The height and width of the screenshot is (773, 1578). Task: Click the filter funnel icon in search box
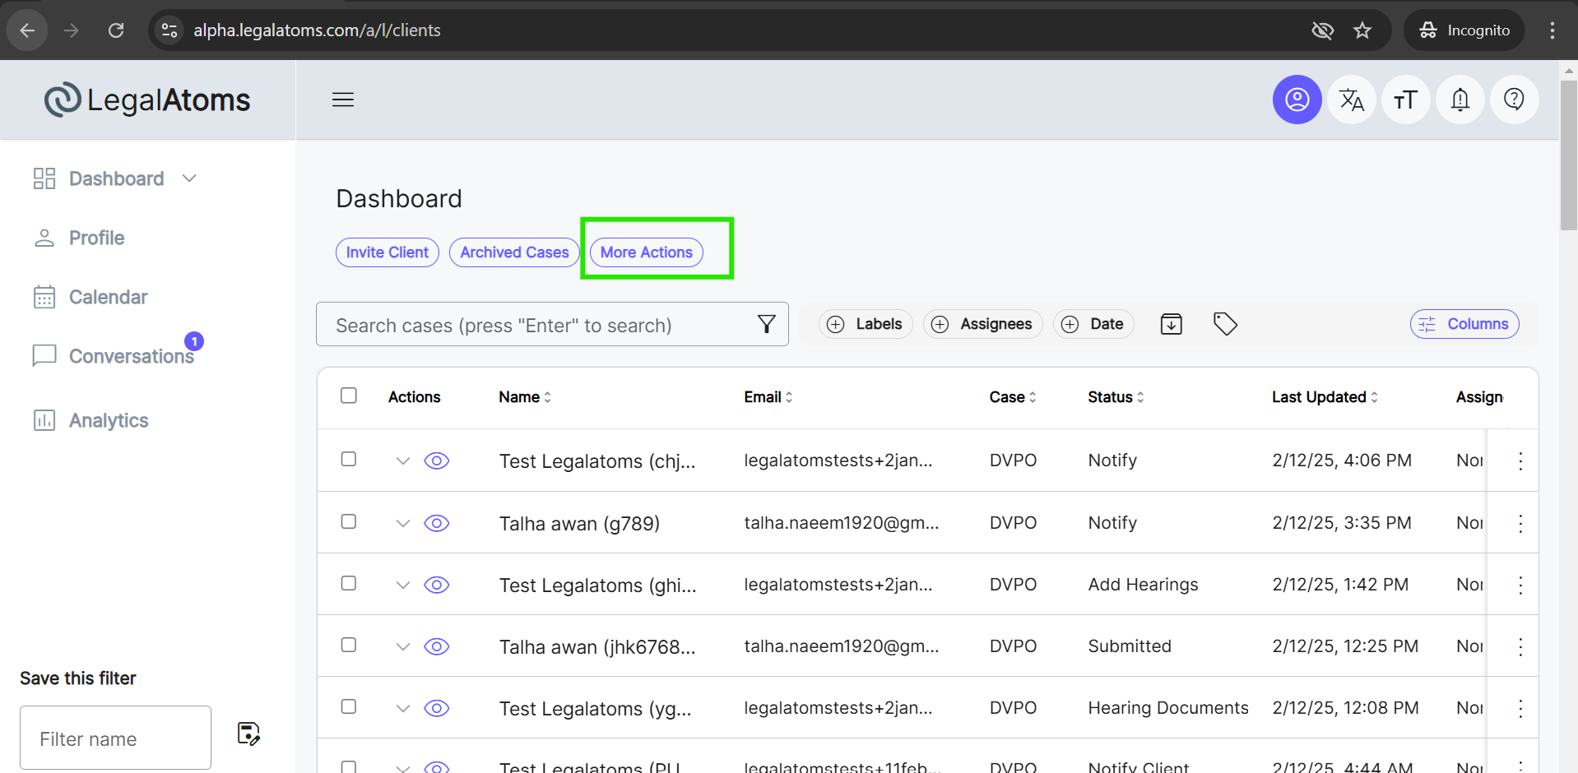[766, 324]
